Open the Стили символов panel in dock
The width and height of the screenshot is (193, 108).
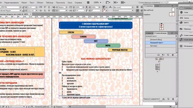tap(186, 35)
